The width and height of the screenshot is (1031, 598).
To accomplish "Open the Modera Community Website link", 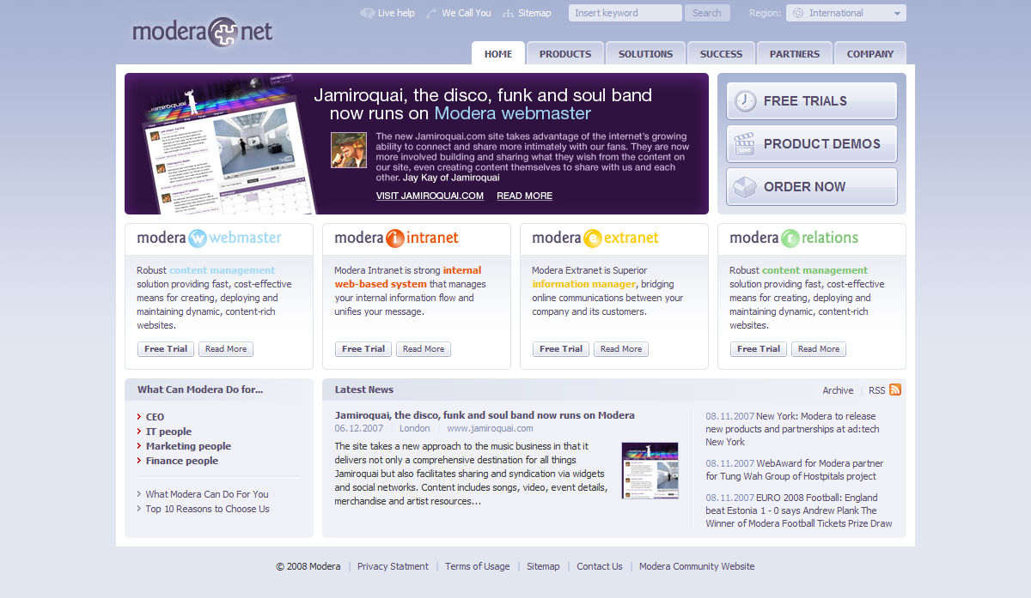I will 697,566.
